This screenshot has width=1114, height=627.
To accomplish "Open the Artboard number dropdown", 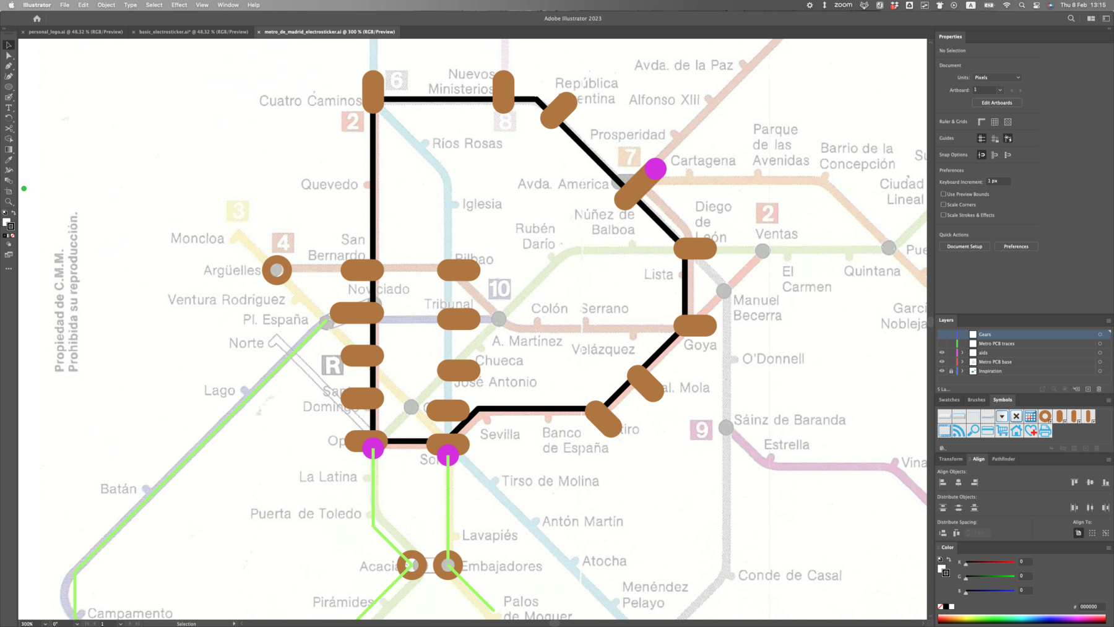I will pyautogui.click(x=1000, y=90).
